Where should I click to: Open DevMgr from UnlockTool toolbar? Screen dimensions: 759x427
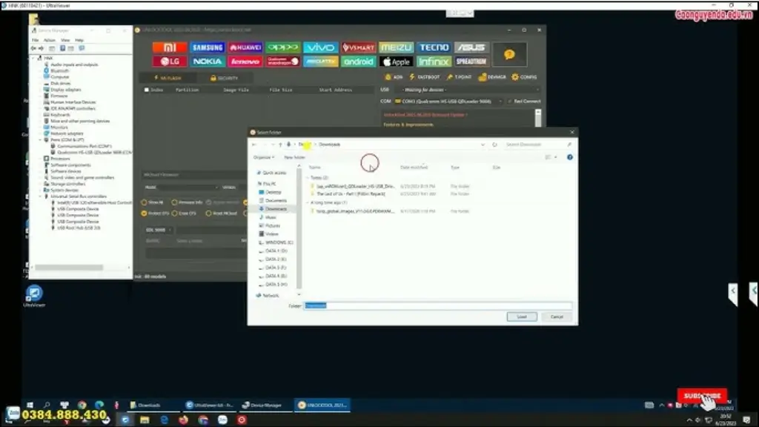click(492, 77)
